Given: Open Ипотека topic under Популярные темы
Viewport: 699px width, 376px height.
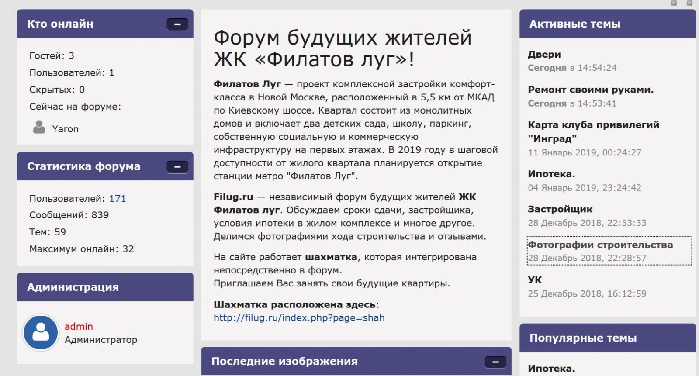Looking at the screenshot, I should (x=551, y=369).
